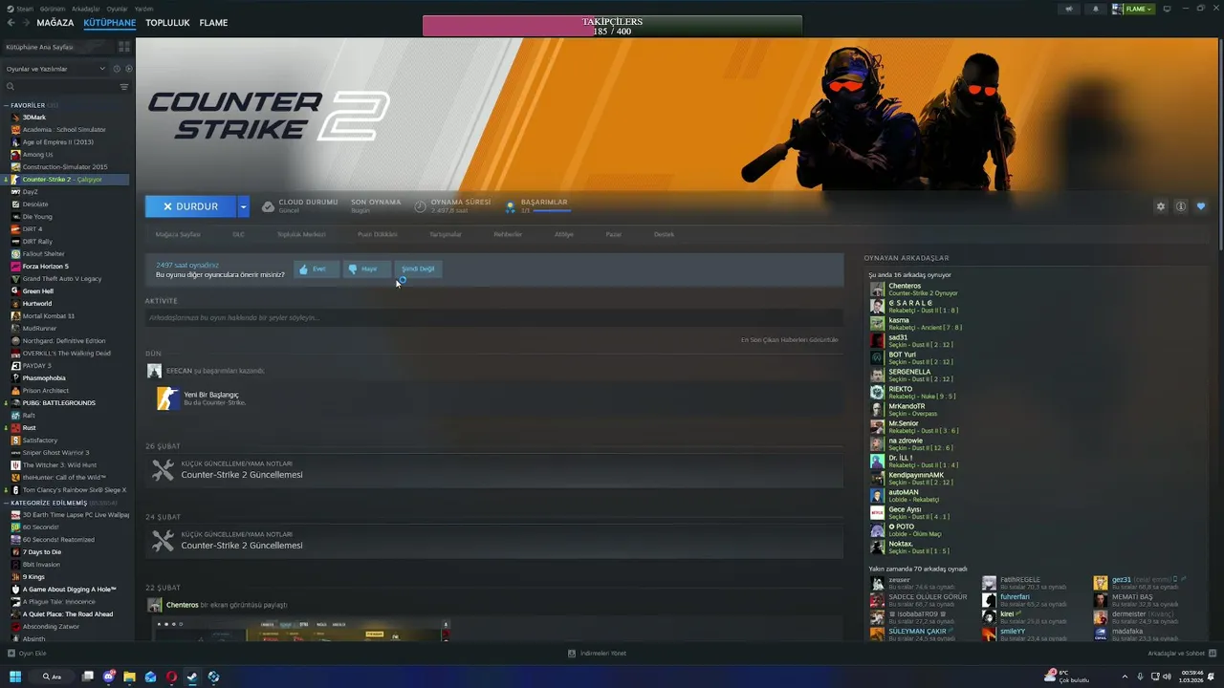Click the TAKİPÇİLER progress bar
The image size is (1224, 688).
click(612, 26)
